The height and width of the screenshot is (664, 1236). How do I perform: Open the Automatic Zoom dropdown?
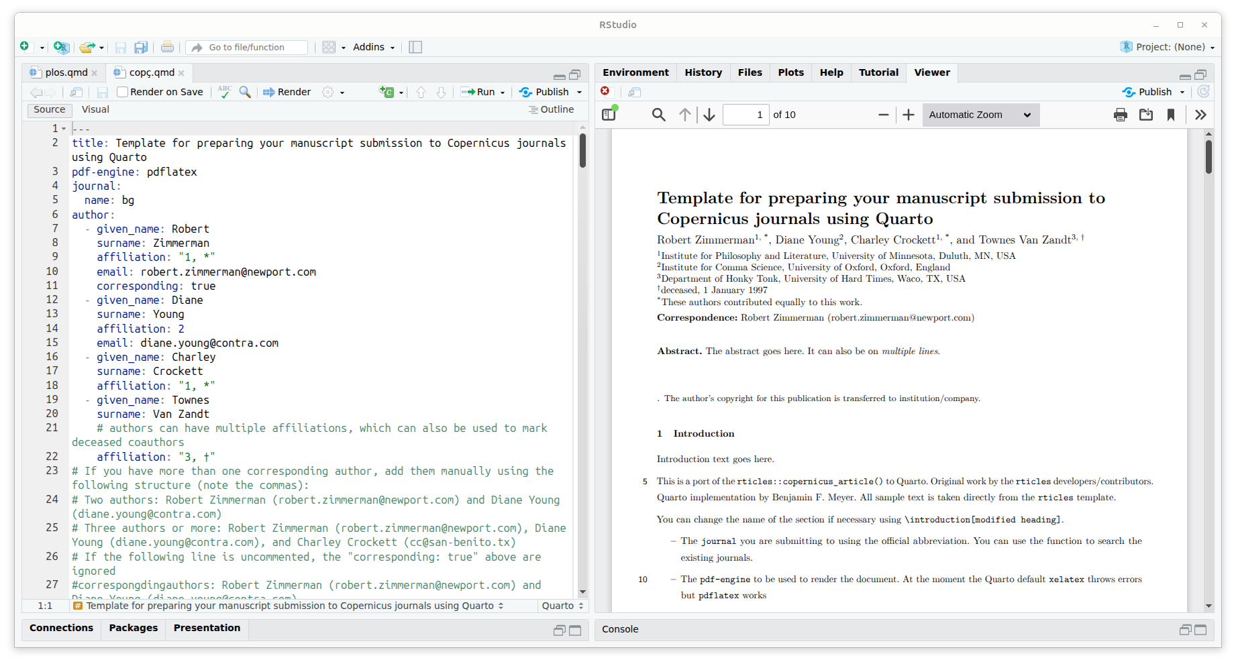coord(980,115)
